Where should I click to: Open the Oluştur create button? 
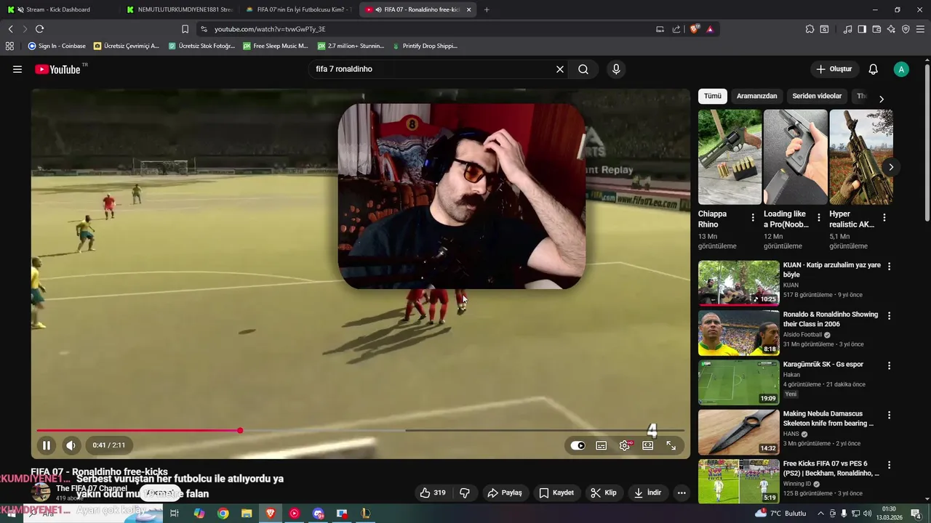pyautogui.click(x=834, y=69)
